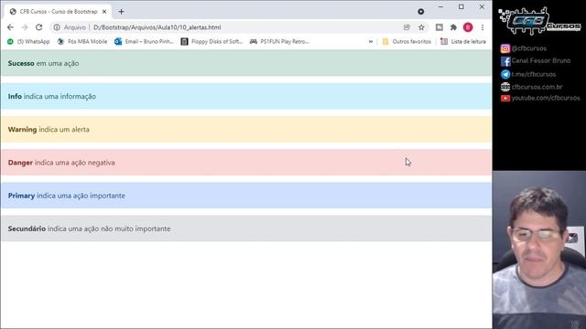This screenshot has width=586, height=329.
Task: Go forward in browser history
Action: click(x=25, y=27)
